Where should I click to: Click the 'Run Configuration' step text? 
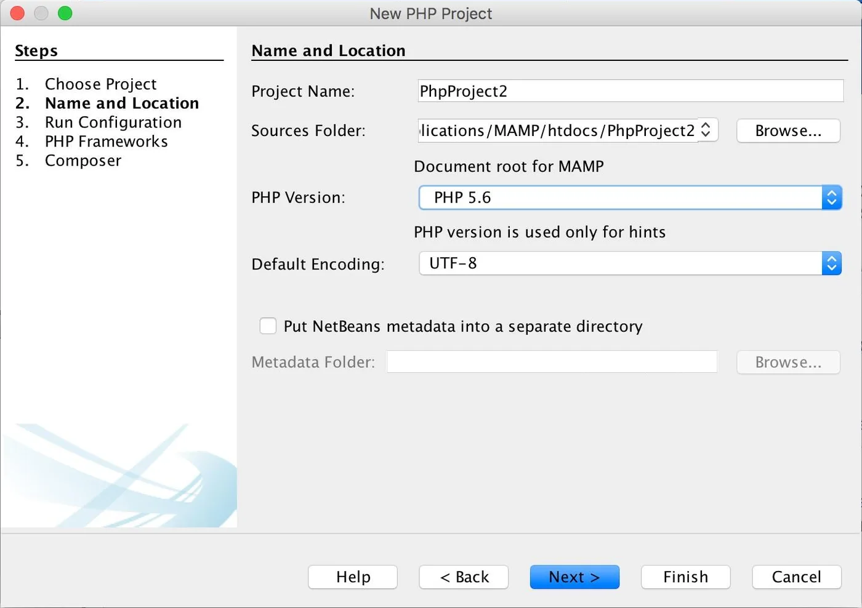113,122
